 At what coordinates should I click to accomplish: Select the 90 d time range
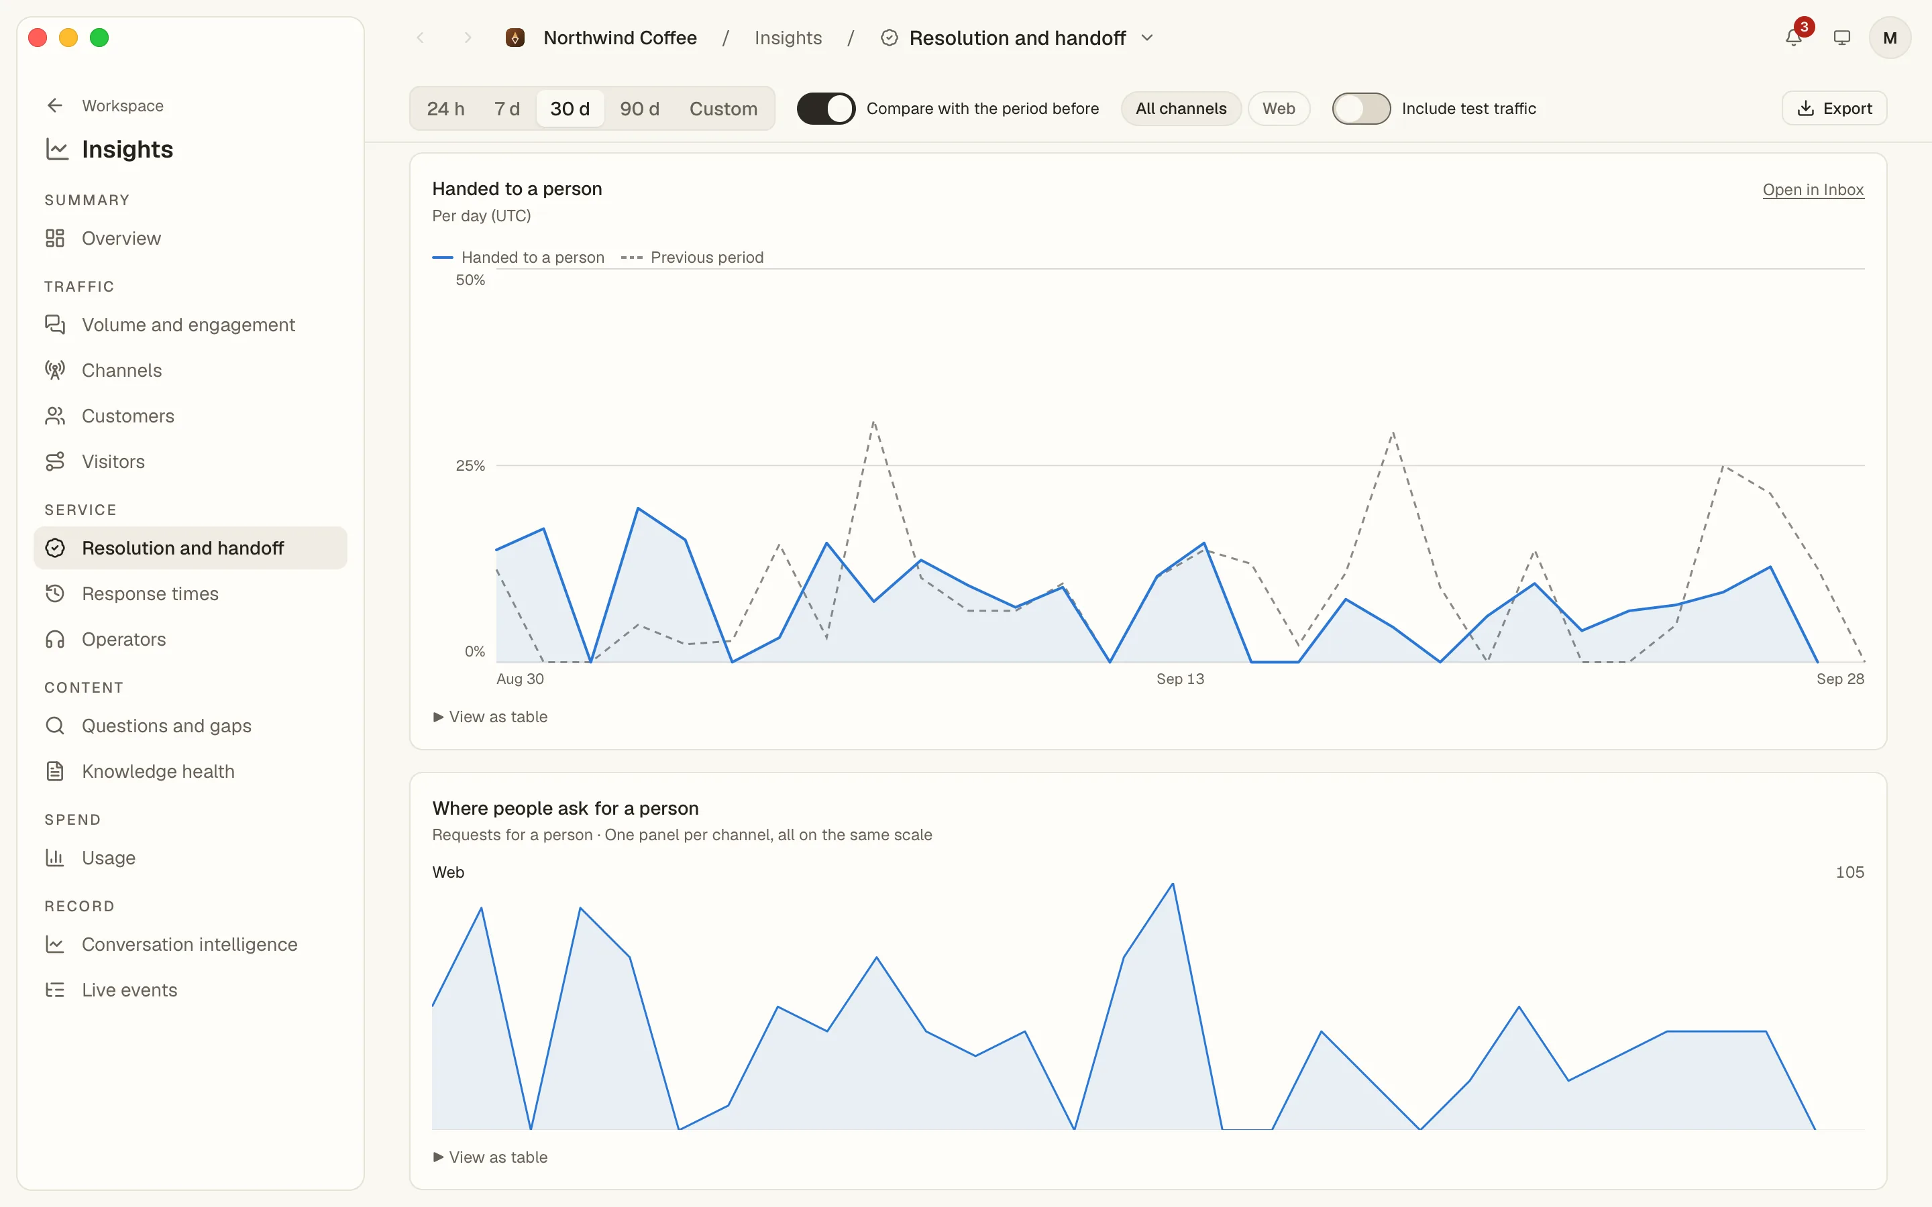[639, 109]
